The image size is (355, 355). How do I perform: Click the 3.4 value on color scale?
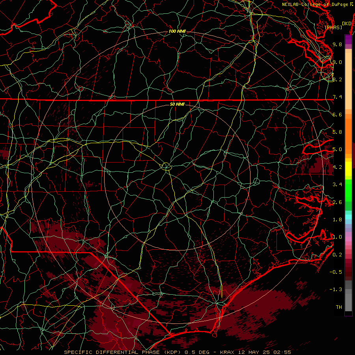click(337, 185)
